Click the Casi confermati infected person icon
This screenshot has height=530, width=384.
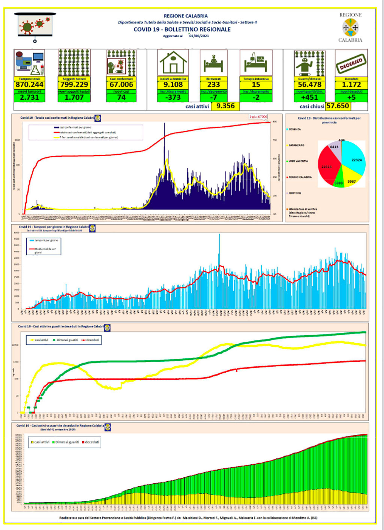tap(121, 63)
